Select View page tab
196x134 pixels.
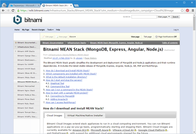point(135,37)
